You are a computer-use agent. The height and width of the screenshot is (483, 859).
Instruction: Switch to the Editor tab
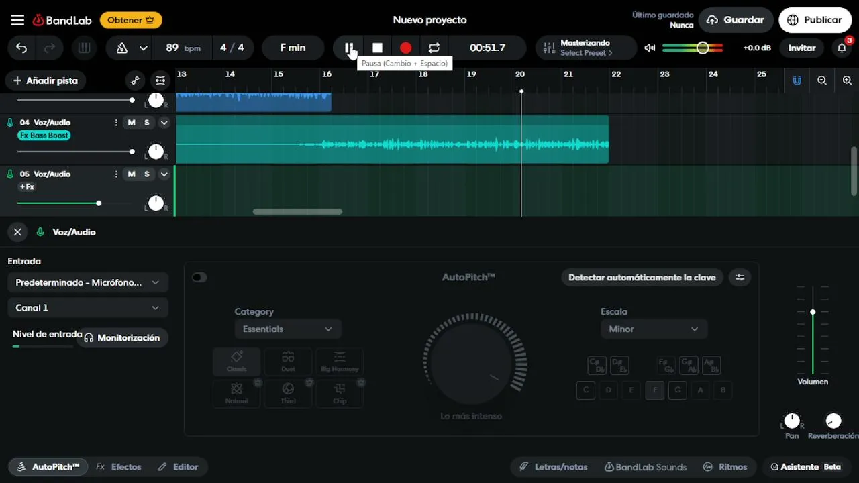[x=179, y=467]
